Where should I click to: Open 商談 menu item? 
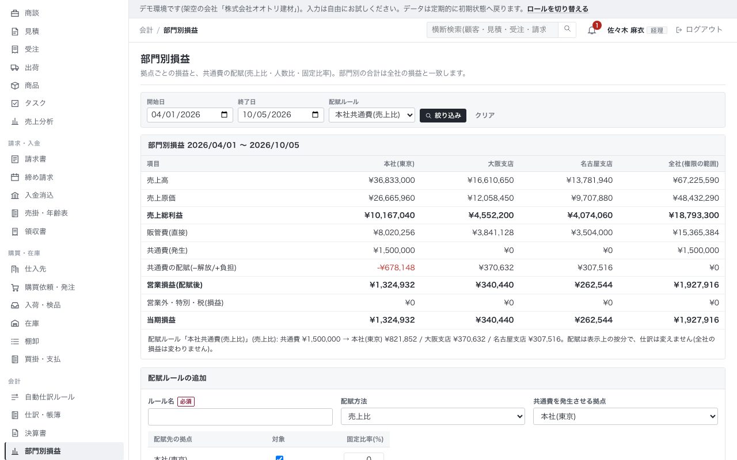pyautogui.click(x=64, y=13)
